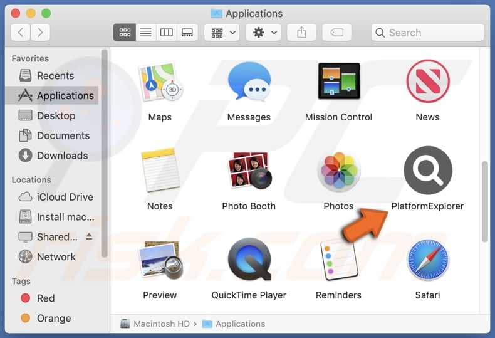Screen dimensions: 495x338
Task: Select the Install mac... volume
Action: pyautogui.click(x=52, y=217)
